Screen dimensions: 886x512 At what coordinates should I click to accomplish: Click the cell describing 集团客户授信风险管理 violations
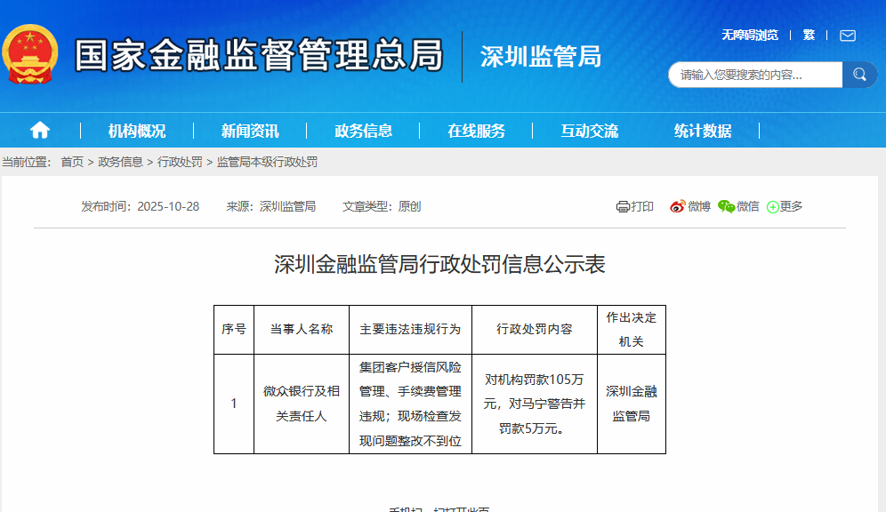[x=410, y=404]
